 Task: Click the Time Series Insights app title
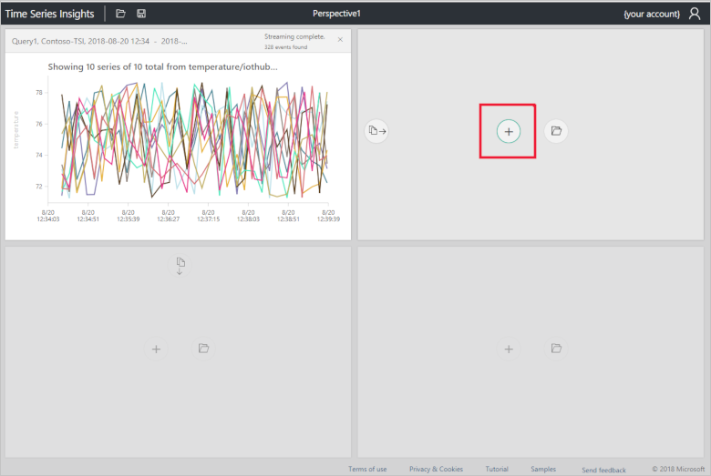click(50, 14)
